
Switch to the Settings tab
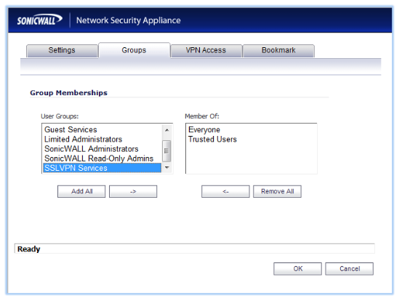62,50
